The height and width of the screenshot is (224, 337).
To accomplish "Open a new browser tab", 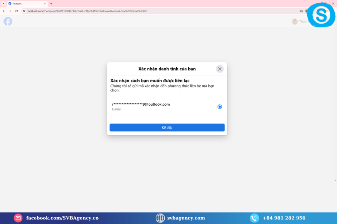I will tap(51, 3).
